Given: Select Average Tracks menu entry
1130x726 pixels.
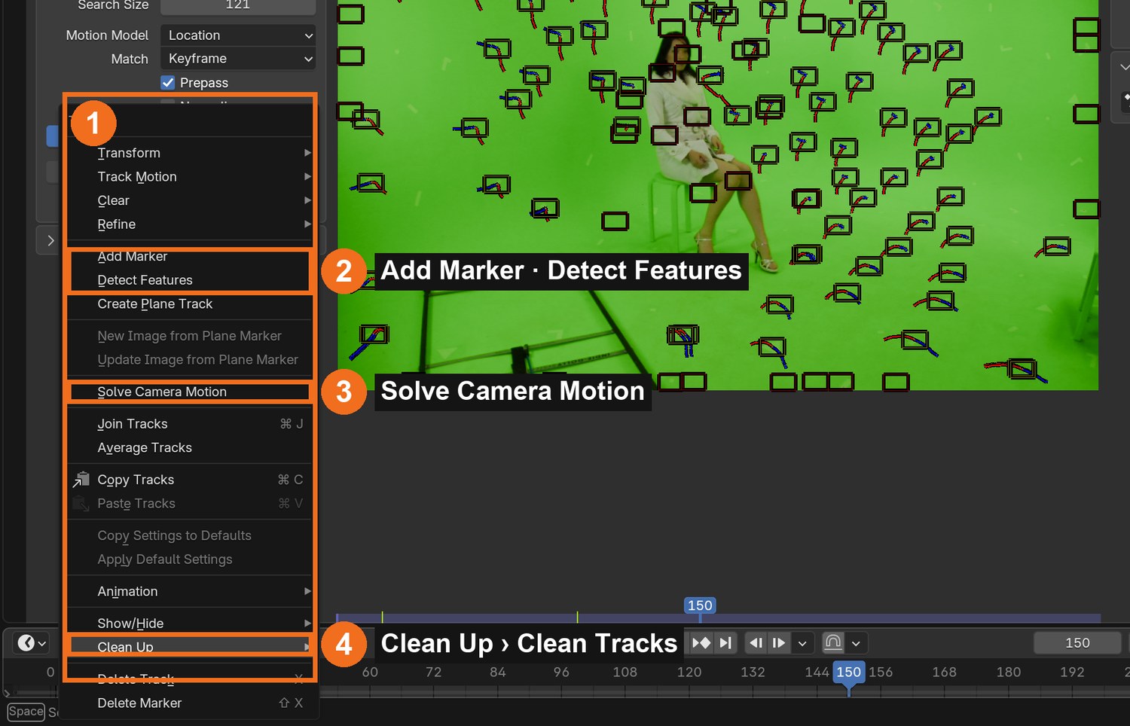Looking at the screenshot, I should (191, 448).
